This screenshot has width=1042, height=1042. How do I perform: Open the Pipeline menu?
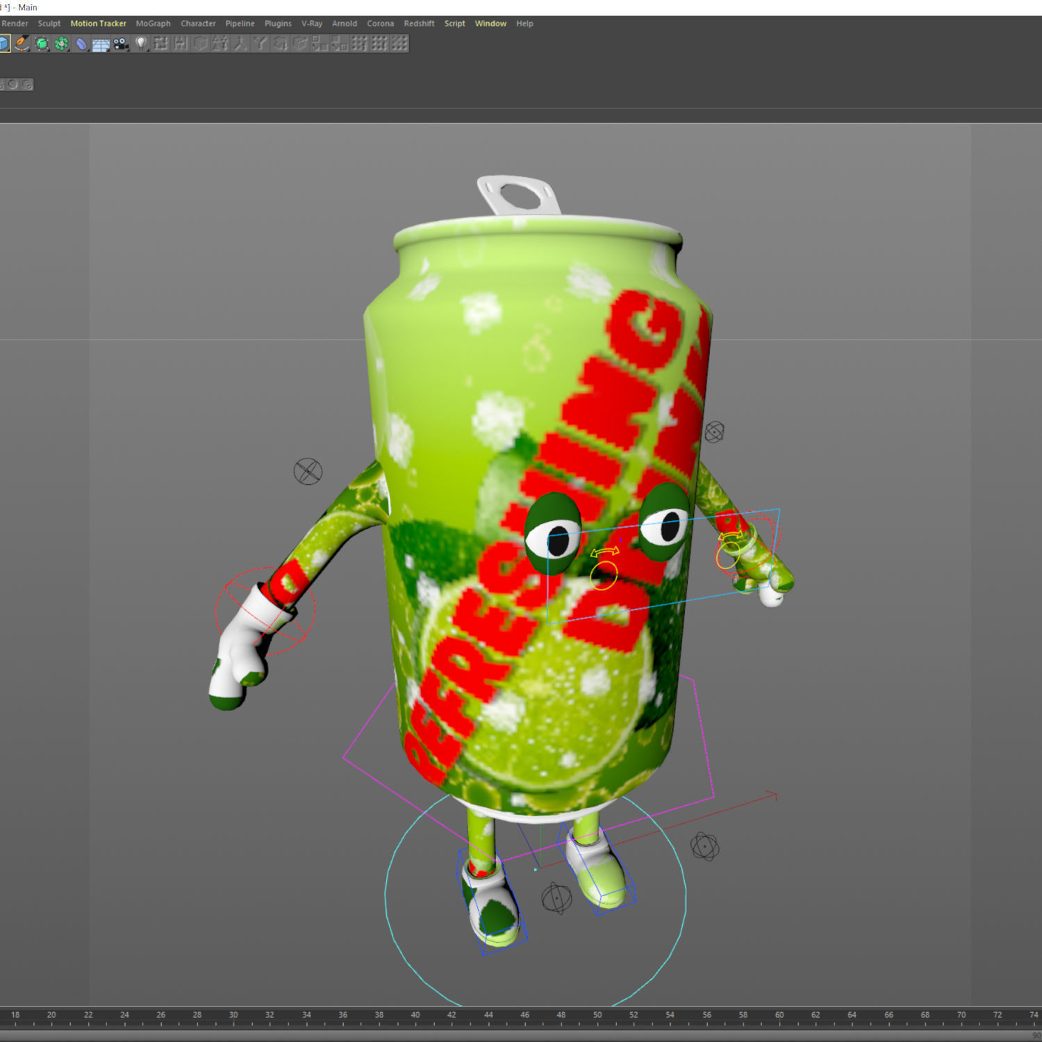(x=240, y=24)
